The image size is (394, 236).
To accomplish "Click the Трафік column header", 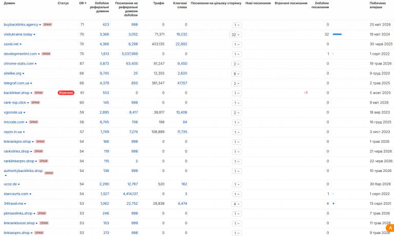I will (159, 3).
